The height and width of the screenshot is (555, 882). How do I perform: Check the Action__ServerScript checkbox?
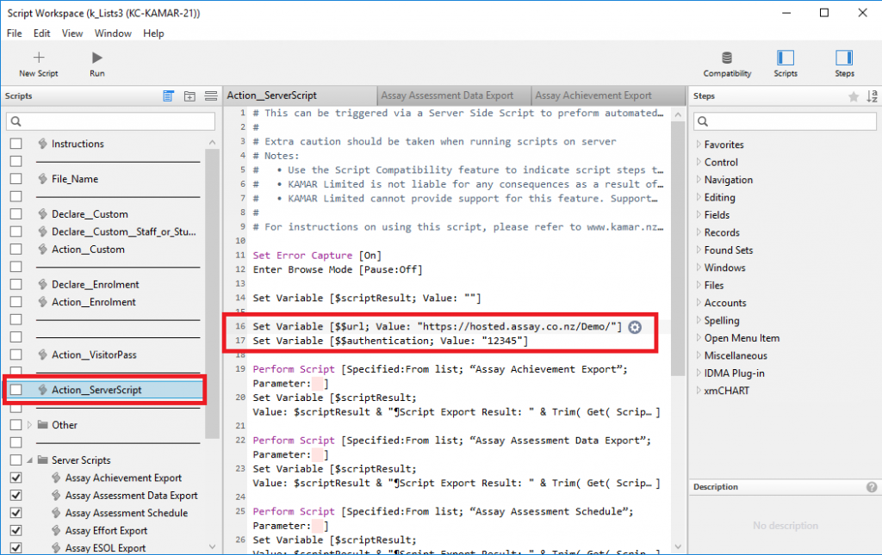tap(16, 390)
